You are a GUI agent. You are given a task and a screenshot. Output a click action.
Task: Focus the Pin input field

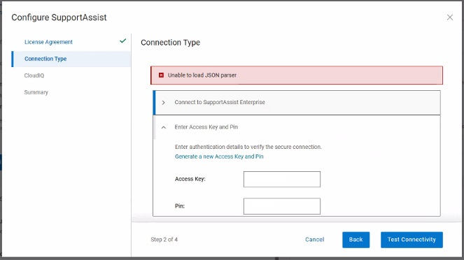point(282,206)
